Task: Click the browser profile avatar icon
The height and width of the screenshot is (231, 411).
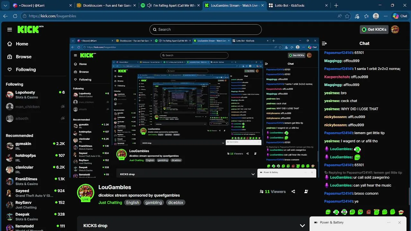Action: [x=376, y=16]
